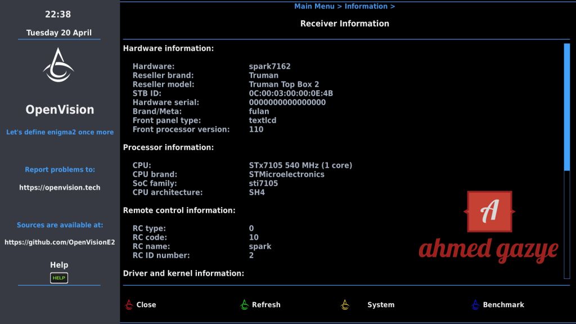
Task: Select the Brand/Meta value fulan
Action: 259,111
